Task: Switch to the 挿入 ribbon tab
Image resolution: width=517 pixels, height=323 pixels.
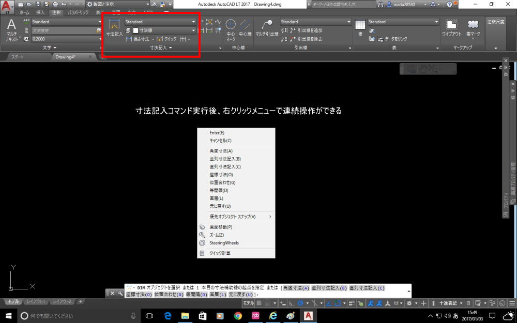Action: (40, 12)
